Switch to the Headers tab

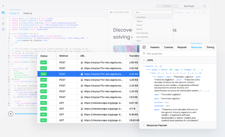pos(155,47)
